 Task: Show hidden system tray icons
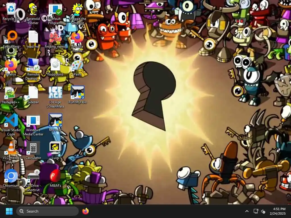click(x=247, y=211)
